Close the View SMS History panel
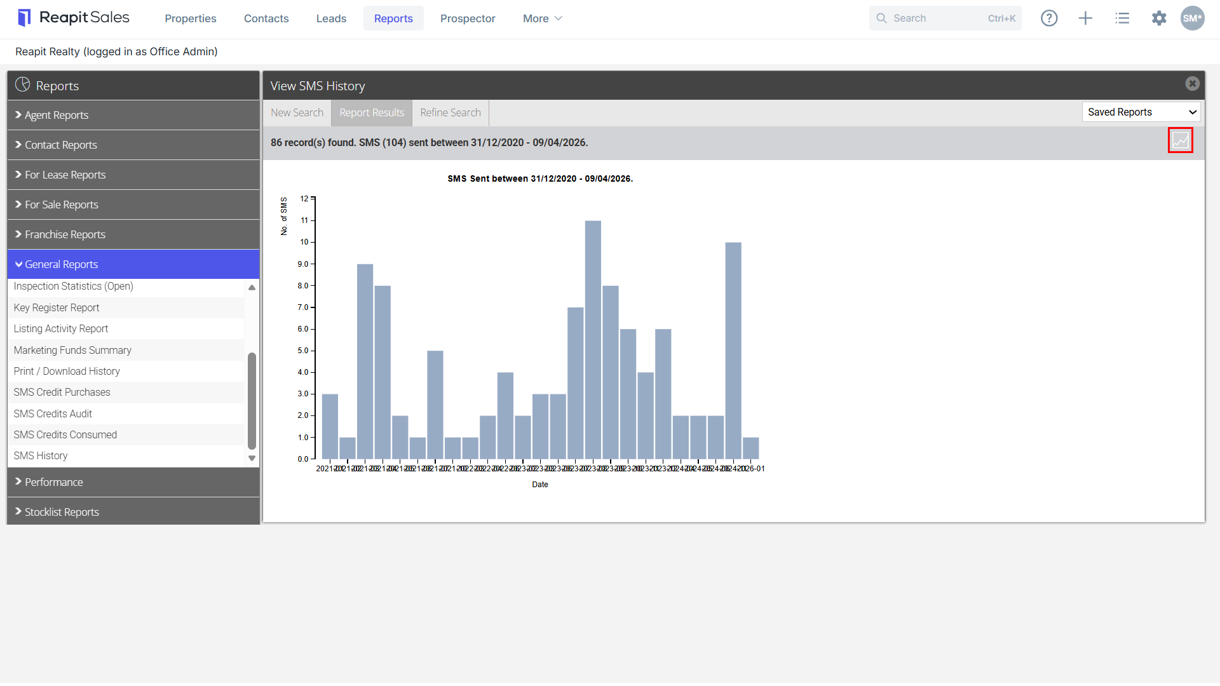This screenshot has width=1220, height=686. click(x=1192, y=84)
